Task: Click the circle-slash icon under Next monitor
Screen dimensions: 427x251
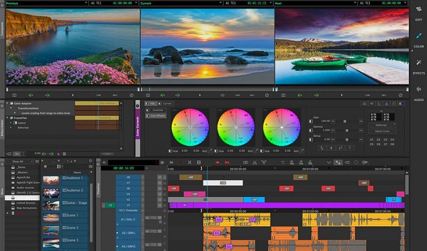Action: (x=401, y=95)
